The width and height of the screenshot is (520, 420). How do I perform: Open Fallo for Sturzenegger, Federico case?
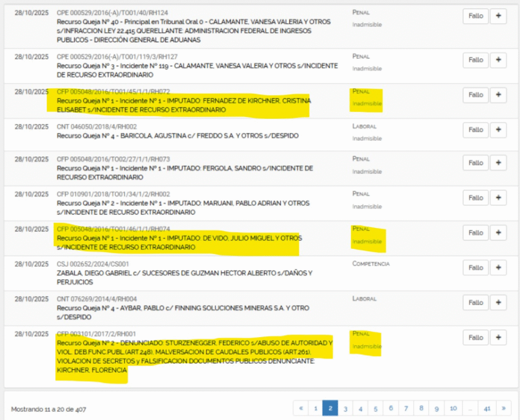(x=475, y=338)
